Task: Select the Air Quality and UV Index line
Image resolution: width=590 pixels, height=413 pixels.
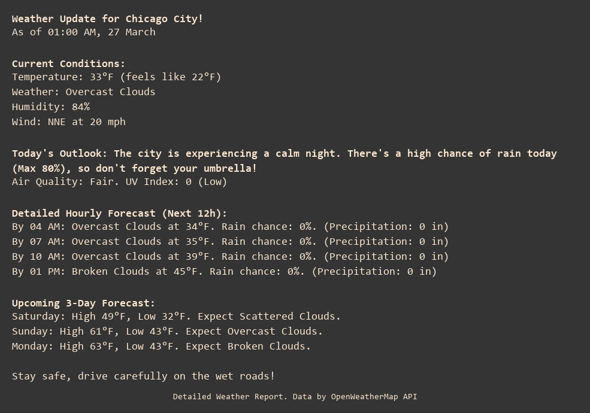Action: pos(119,182)
